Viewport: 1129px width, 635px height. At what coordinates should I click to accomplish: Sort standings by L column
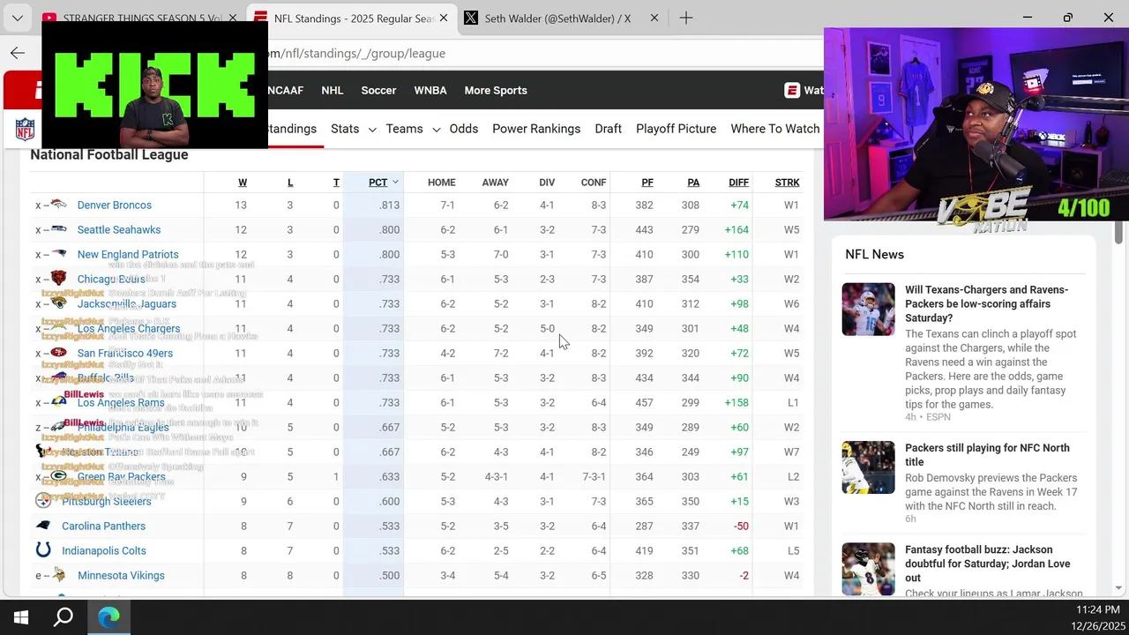click(290, 183)
